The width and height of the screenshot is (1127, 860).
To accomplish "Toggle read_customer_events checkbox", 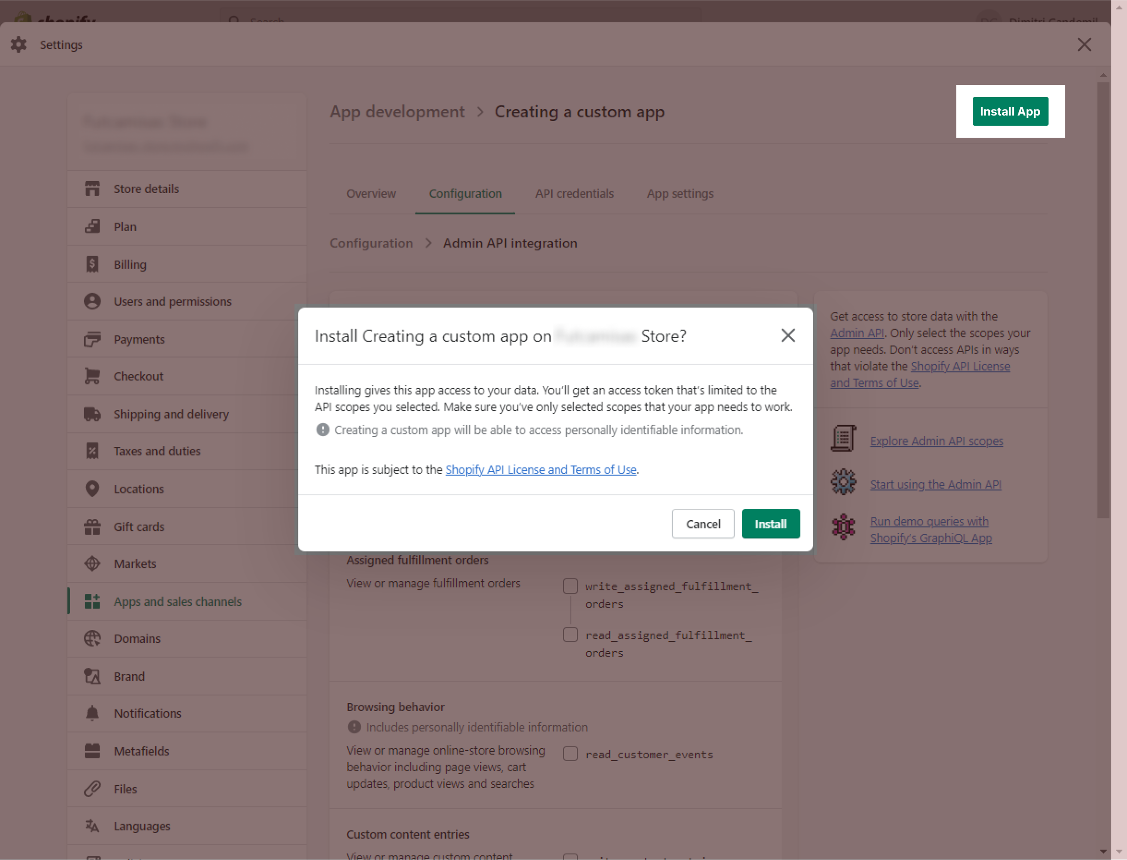I will 570,753.
